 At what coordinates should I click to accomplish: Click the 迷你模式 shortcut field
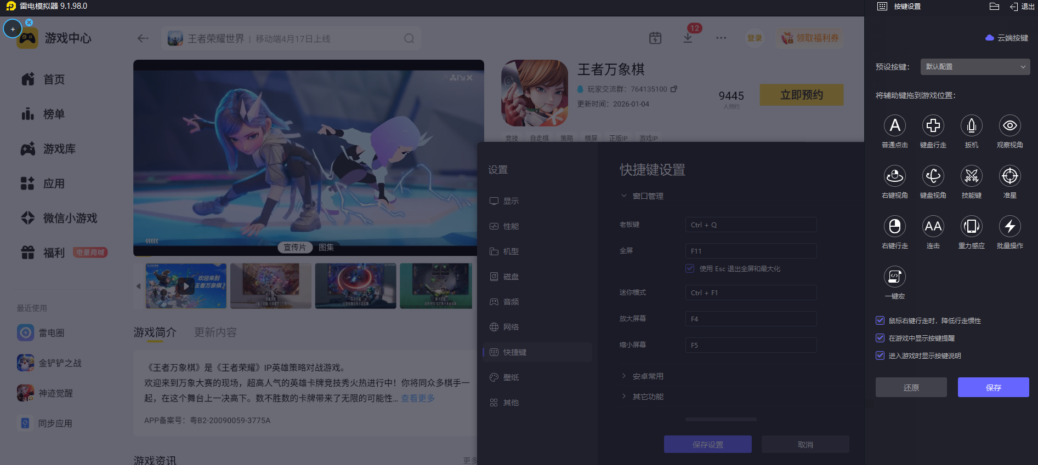point(751,292)
